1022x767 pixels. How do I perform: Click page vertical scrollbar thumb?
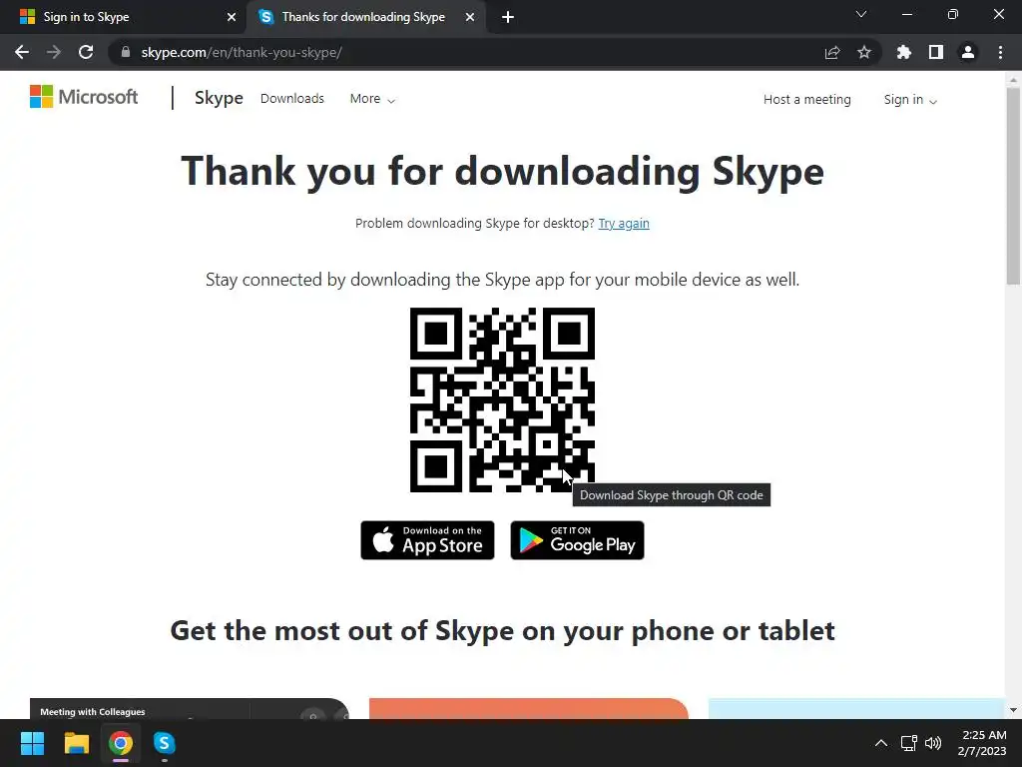[x=1013, y=186]
